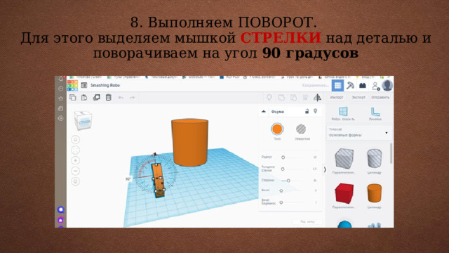This screenshot has width=449, height=253.
Task: Adjust the Bevel slider
Action: point(281,190)
